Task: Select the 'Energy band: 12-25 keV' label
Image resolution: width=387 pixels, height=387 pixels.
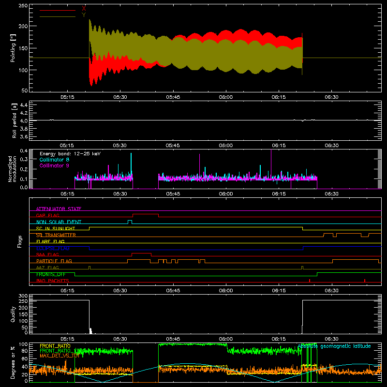Action: coord(70,154)
